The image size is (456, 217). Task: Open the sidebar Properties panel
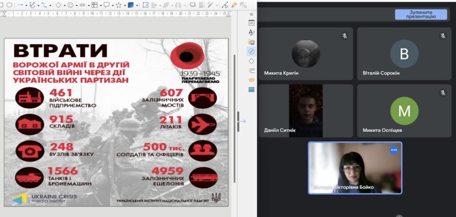coord(252,23)
